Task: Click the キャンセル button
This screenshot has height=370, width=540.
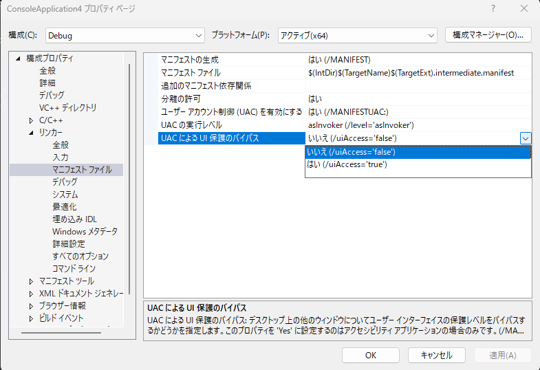Action: pos(437,355)
